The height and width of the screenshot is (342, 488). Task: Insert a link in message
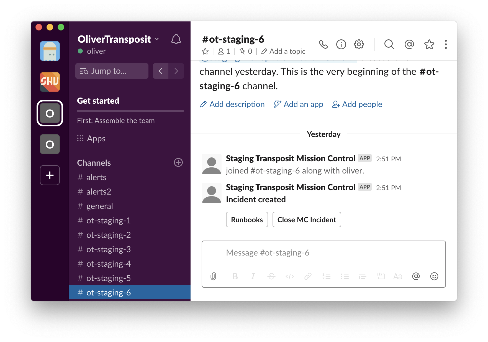pyautogui.click(x=308, y=276)
